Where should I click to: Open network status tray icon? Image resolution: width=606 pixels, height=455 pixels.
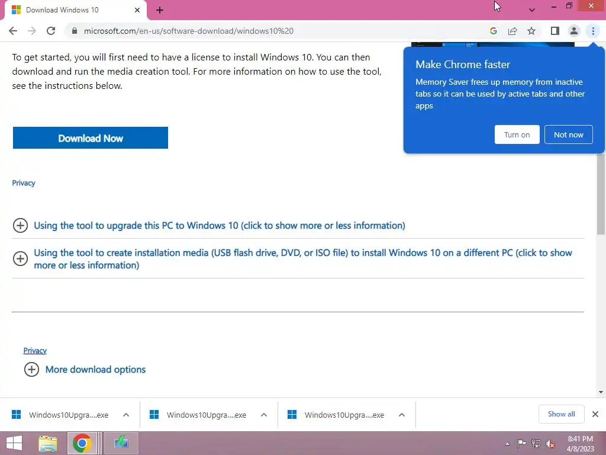tap(536, 444)
